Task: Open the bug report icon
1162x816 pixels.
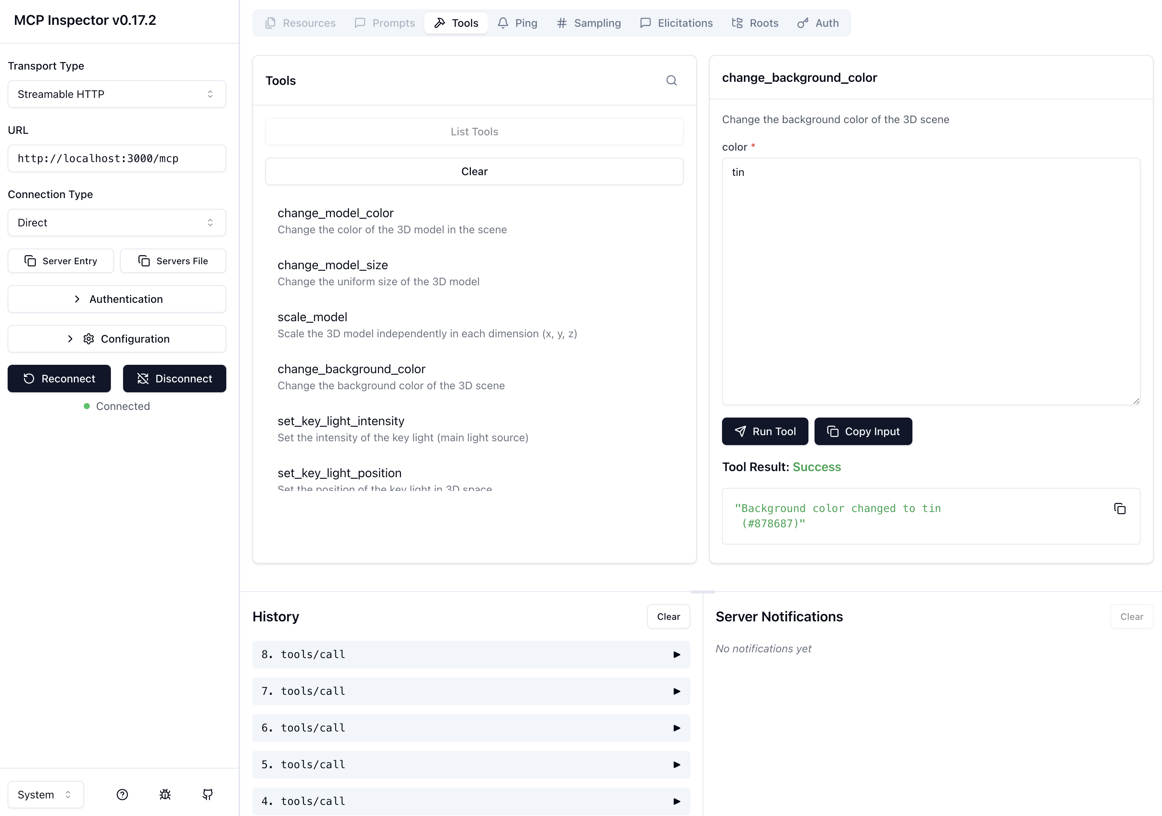Action: pyautogui.click(x=165, y=794)
